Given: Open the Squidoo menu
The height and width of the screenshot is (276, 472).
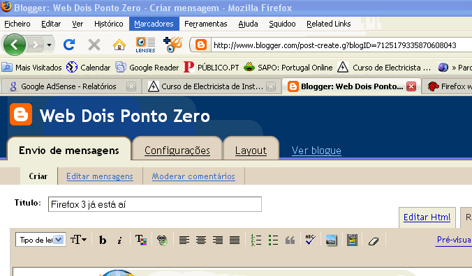Looking at the screenshot, I should click(x=282, y=24).
